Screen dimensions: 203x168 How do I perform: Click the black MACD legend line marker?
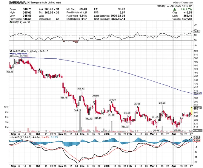tap(11, 137)
